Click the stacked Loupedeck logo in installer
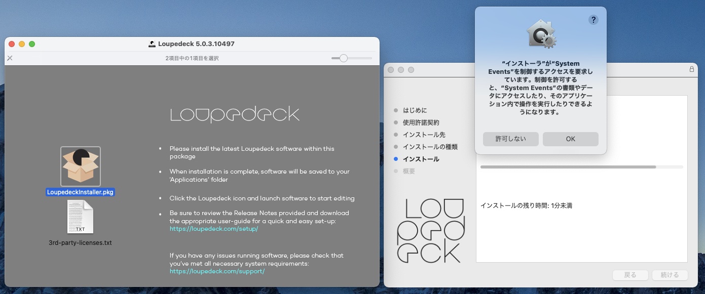705x294 pixels. point(431,230)
